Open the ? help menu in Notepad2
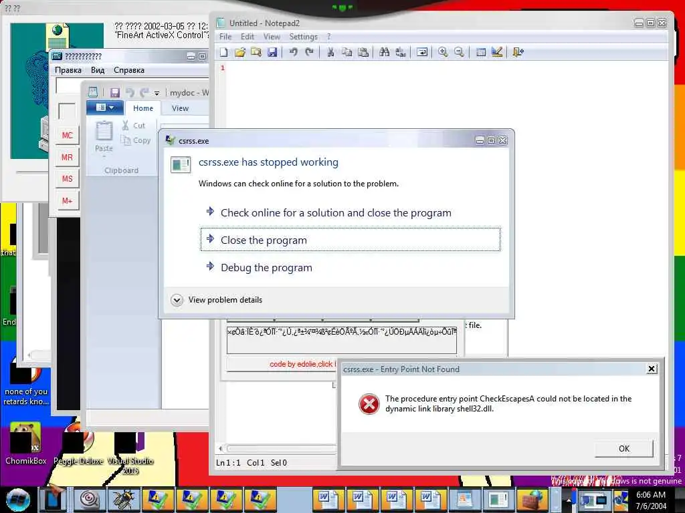This screenshot has height=513, width=685. (x=329, y=37)
